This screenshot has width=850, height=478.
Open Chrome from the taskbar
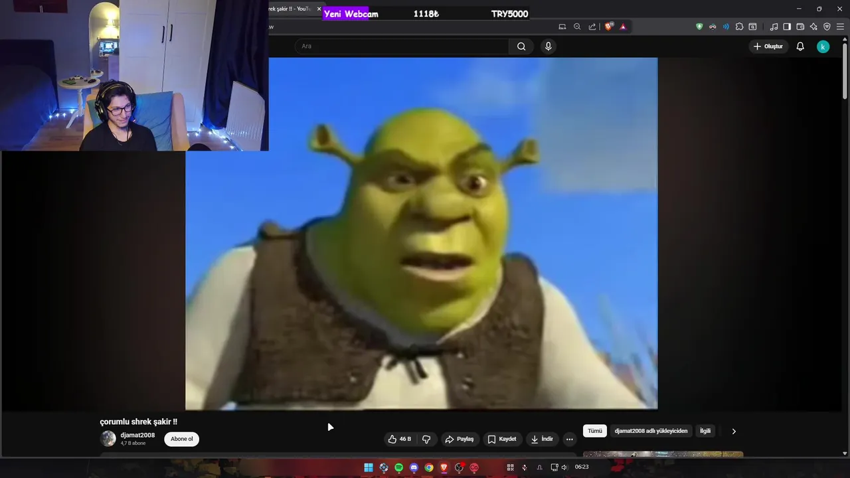click(429, 467)
